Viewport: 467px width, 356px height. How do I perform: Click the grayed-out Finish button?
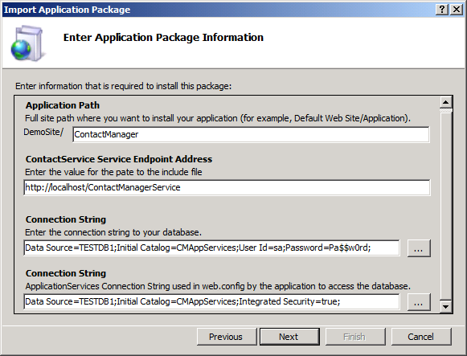click(355, 337)
